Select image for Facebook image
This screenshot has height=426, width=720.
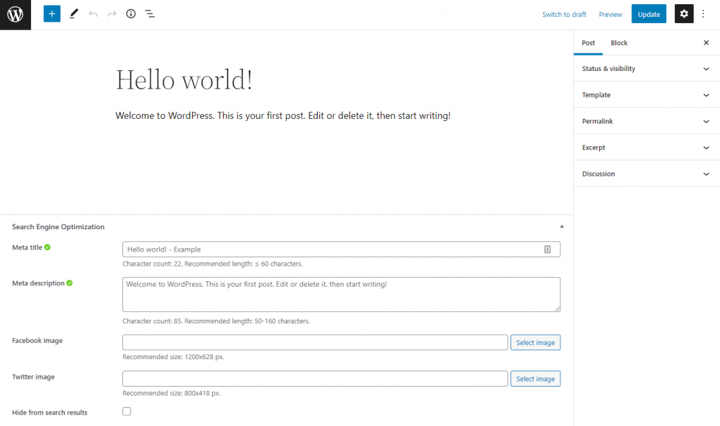tap(535, 342)
